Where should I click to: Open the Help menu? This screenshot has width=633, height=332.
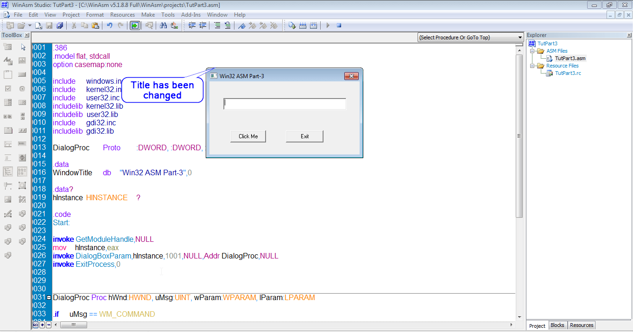(240, 15)
